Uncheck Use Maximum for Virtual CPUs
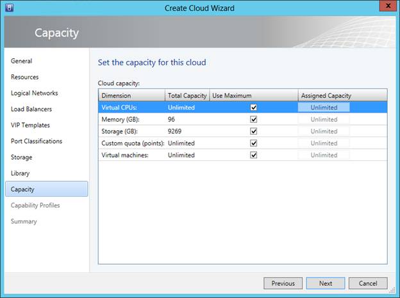This screenshot has height=298, width=400. 254,108
